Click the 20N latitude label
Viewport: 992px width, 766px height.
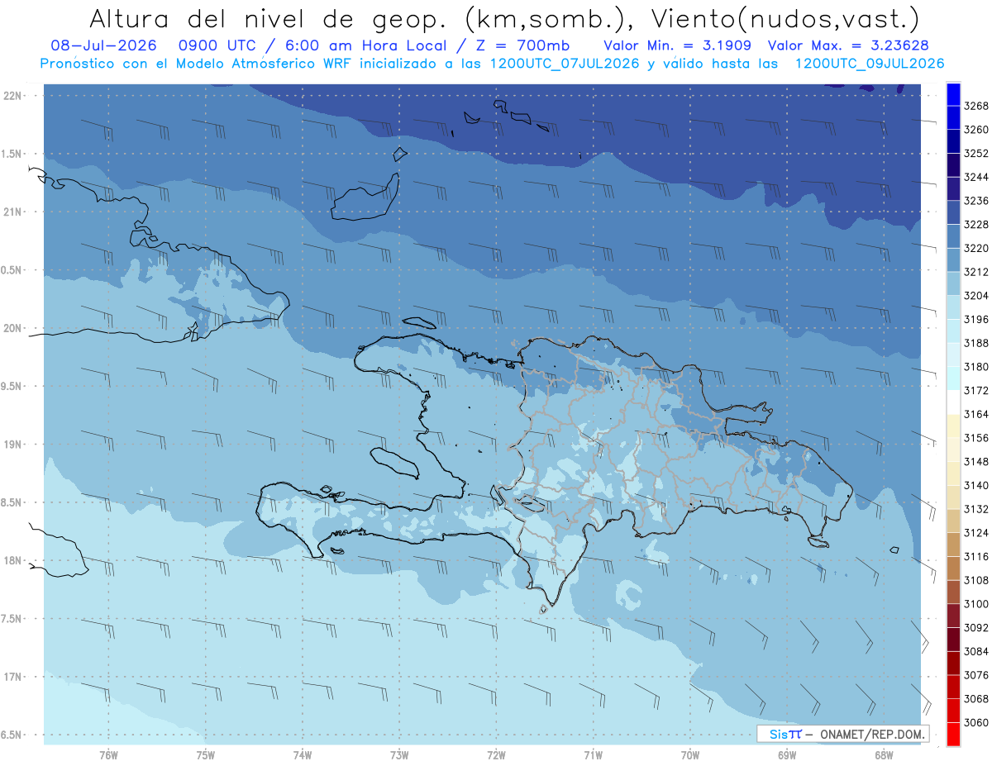click(x=12, y=328)
